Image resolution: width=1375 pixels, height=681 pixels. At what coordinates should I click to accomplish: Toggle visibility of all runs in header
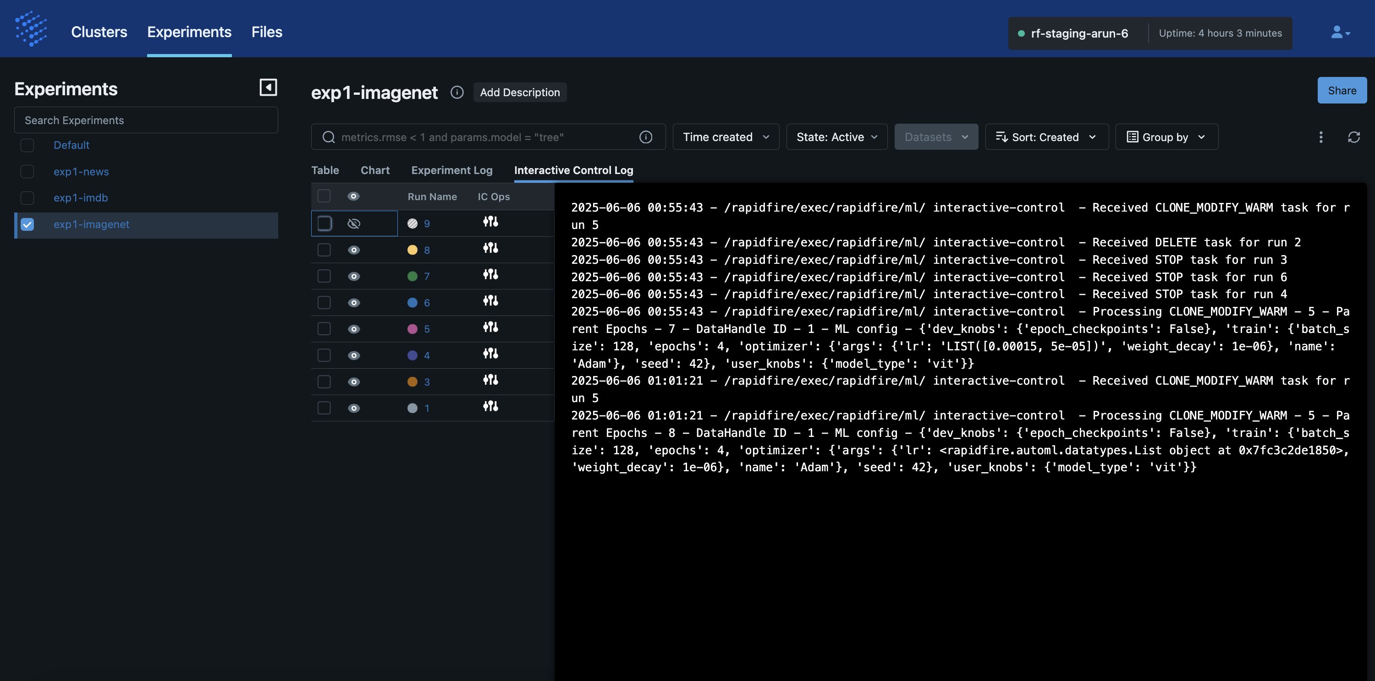(353, 196)
